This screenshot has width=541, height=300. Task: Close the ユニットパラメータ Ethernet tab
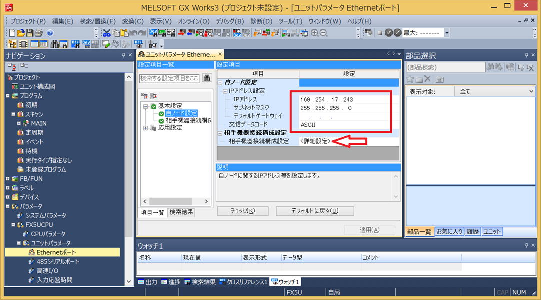click(220, 54)
